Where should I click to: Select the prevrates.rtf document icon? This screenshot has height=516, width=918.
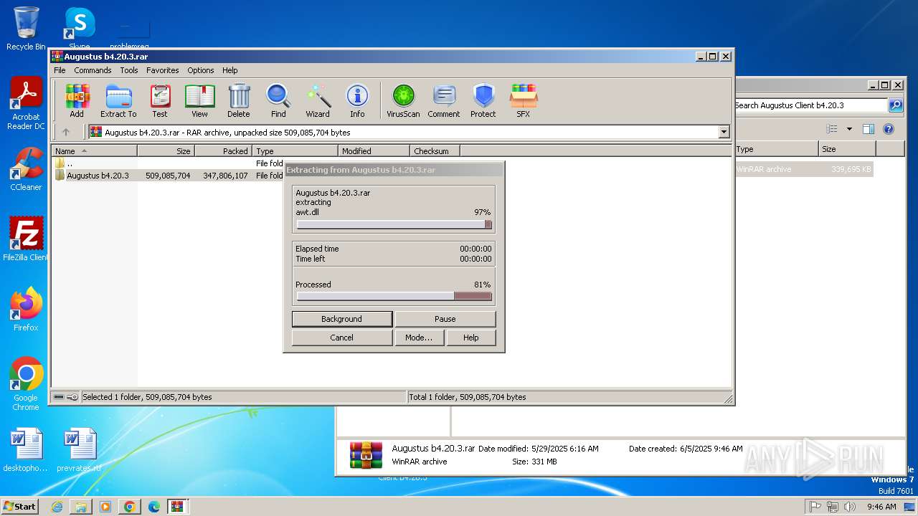click(79, 450)
